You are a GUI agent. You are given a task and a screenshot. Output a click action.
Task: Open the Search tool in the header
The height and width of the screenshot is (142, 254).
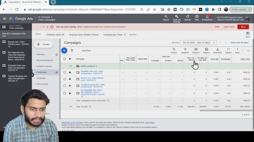click(x=166, y=18)
